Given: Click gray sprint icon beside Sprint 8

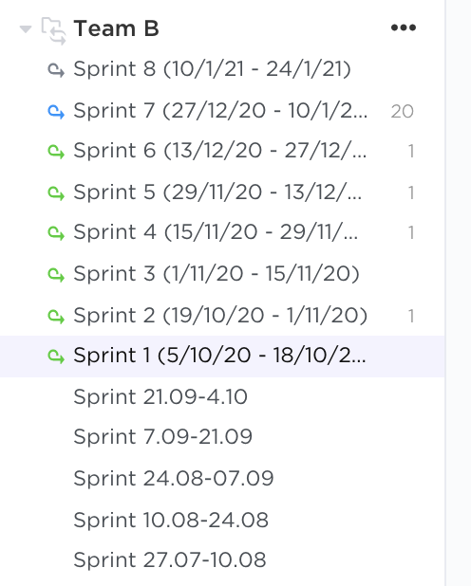Looking at the screenshot, I should 56,70.
